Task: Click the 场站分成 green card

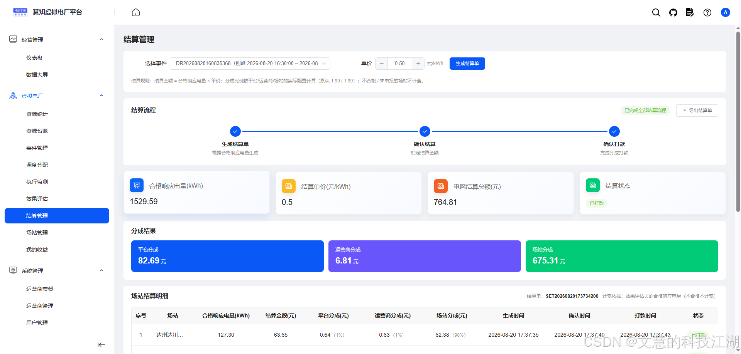Action: tap(622, 256)
